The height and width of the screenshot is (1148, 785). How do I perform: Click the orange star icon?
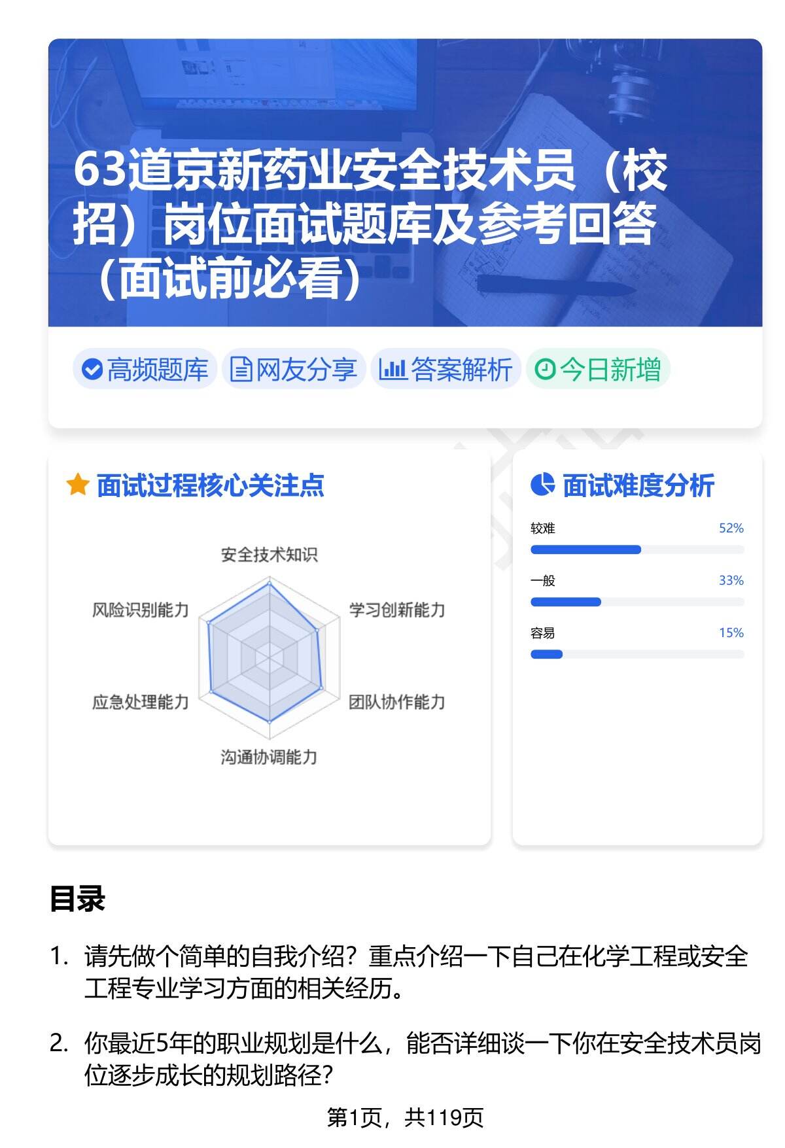tap(77, 485)
